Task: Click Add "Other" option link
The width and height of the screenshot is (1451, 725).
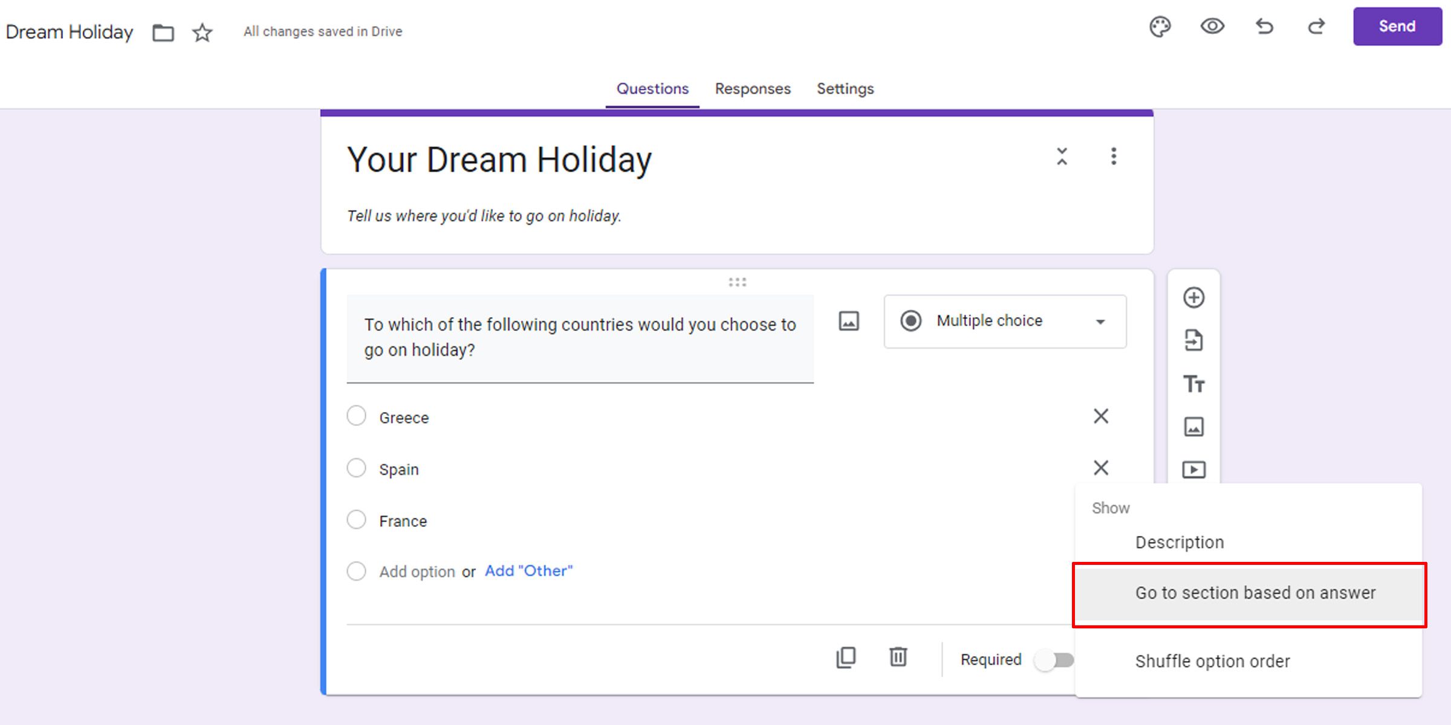Action: point(528,570)
